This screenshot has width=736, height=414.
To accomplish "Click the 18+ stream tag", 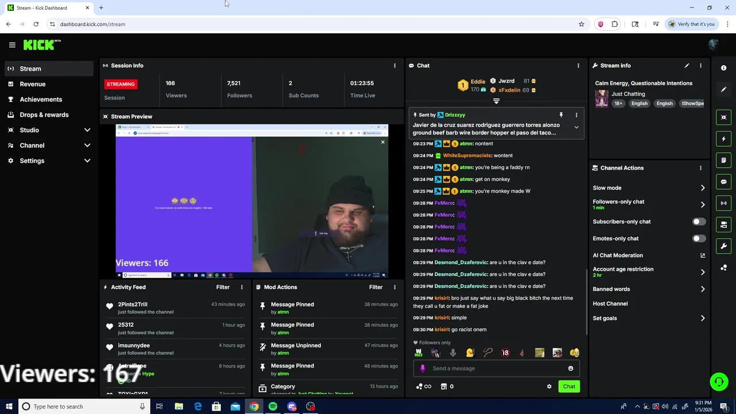I will click(618, 103).
